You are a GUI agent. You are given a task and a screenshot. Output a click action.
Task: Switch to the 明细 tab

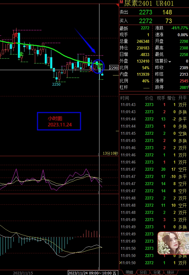[129, 272]
